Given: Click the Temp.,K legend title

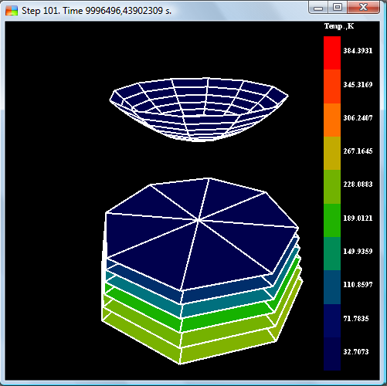Looking at the screenshot, I should click(x=339, y=26).
